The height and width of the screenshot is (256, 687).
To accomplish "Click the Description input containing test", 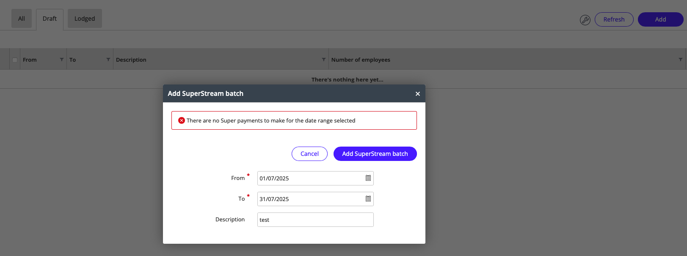I will click(315, 220).
